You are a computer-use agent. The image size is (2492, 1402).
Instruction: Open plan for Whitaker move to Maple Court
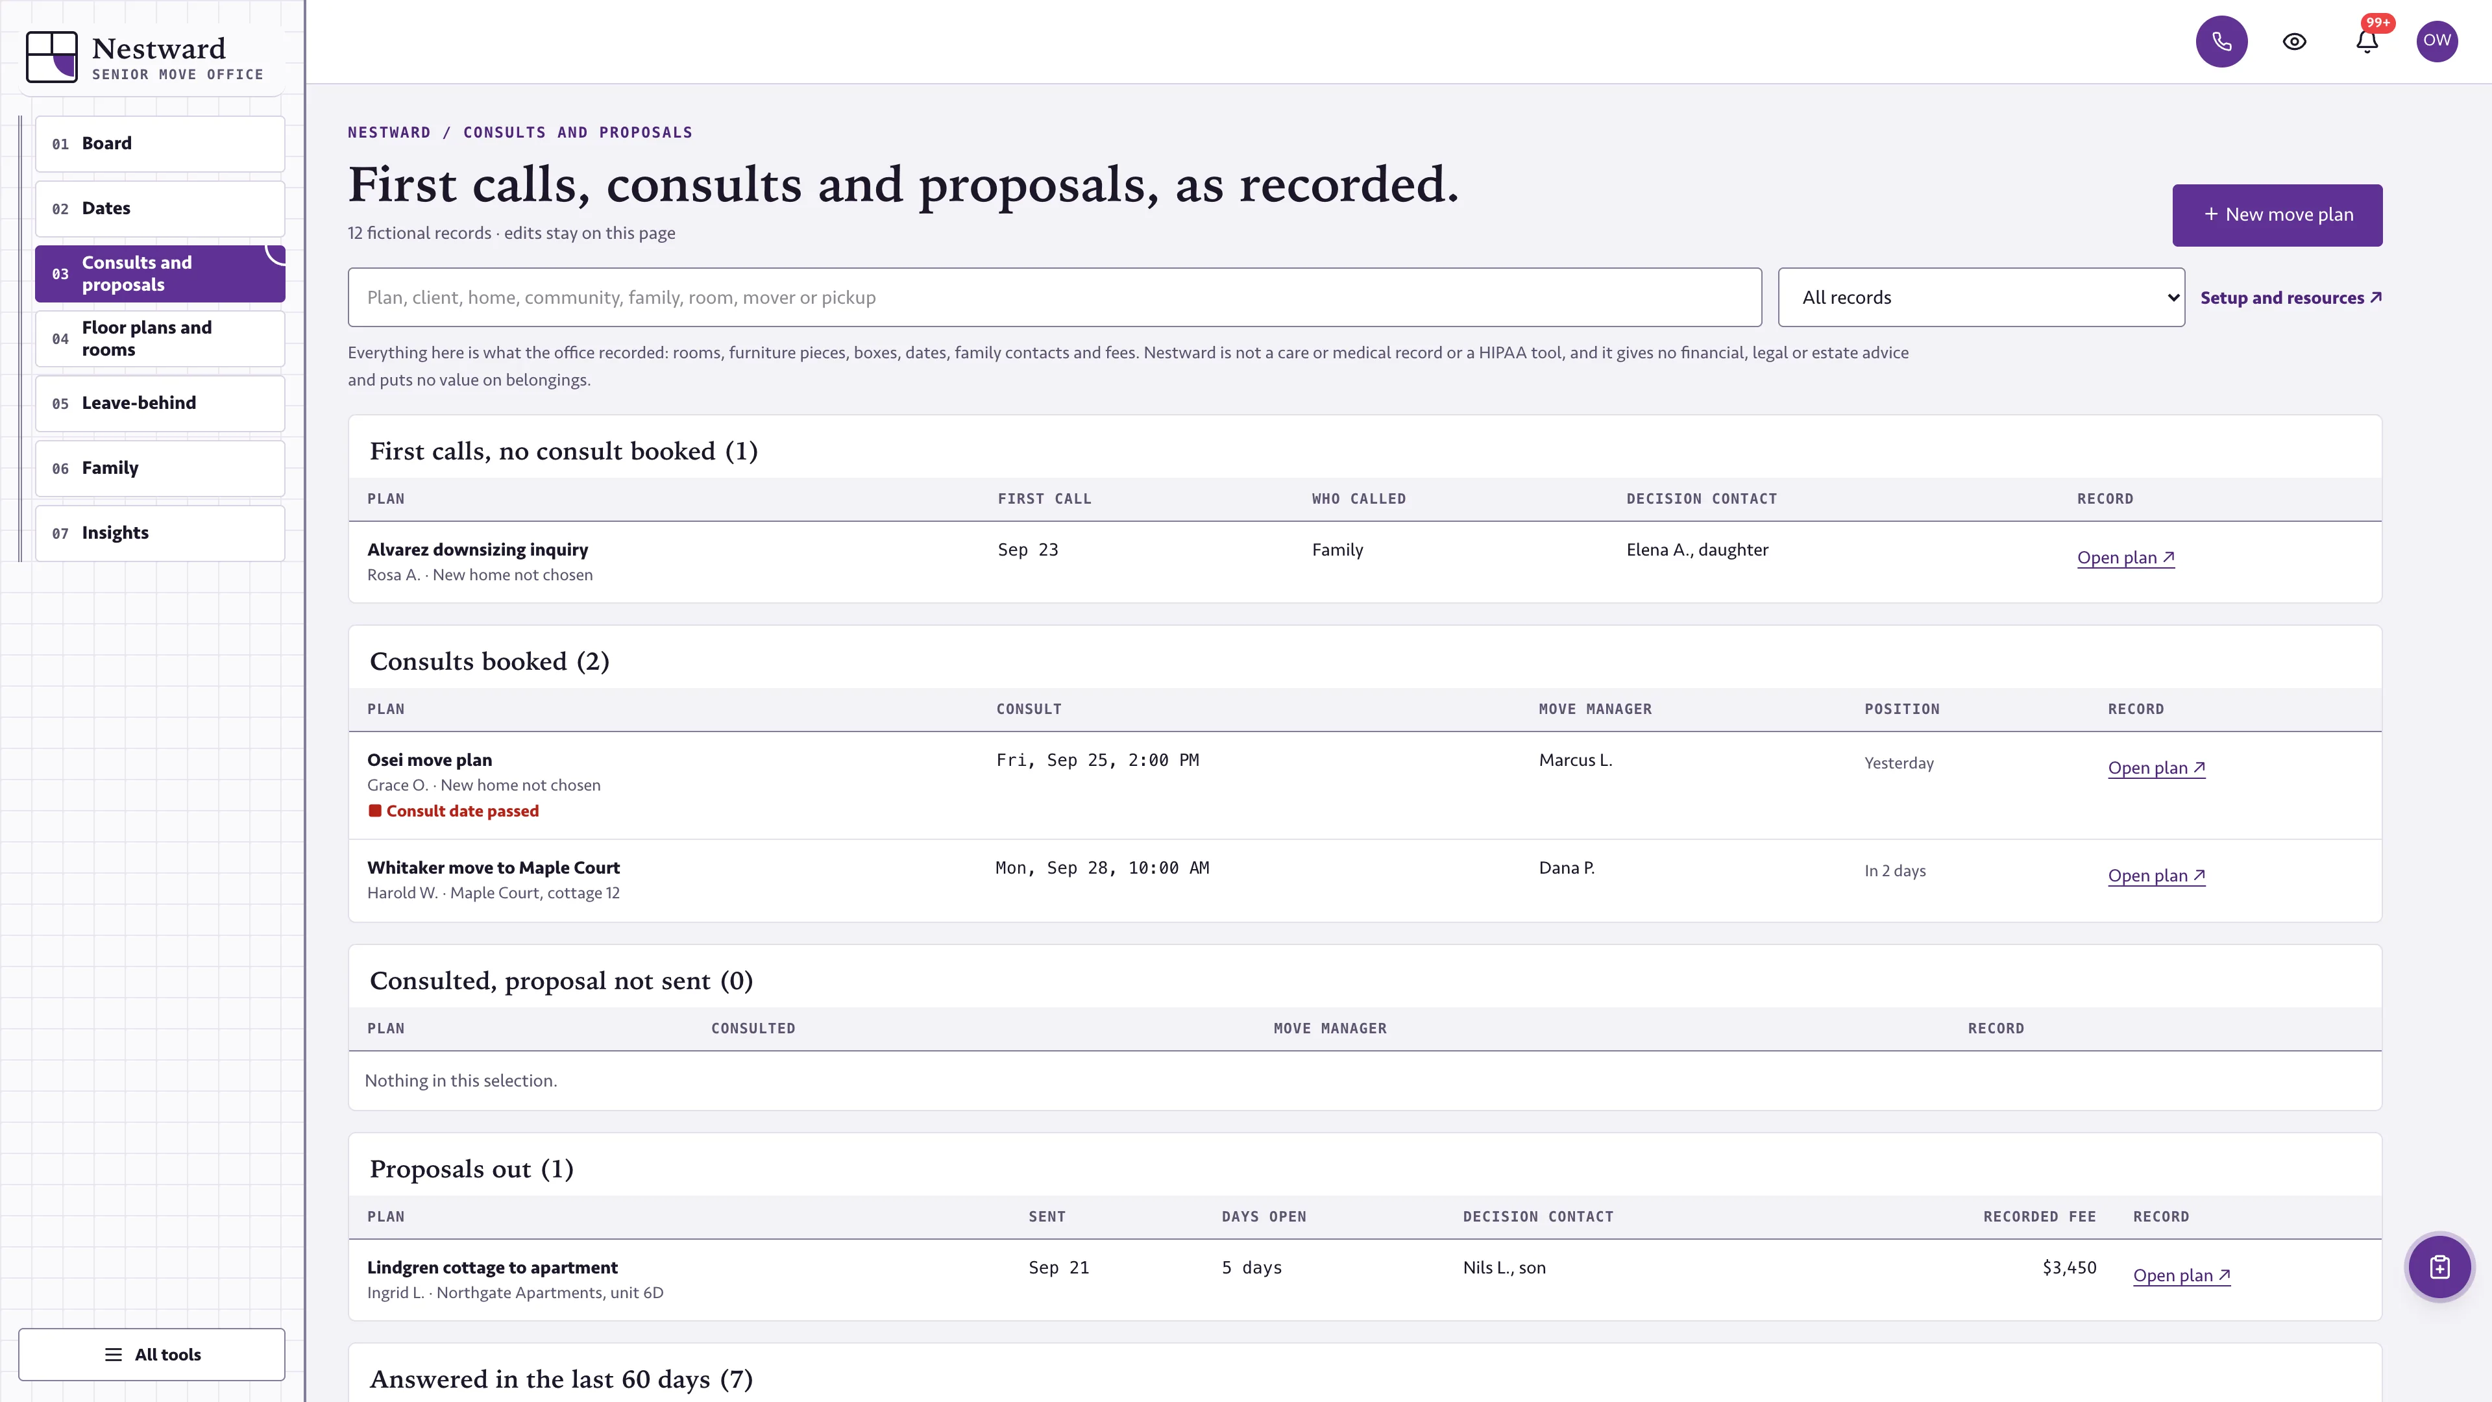coord(2156,876)
